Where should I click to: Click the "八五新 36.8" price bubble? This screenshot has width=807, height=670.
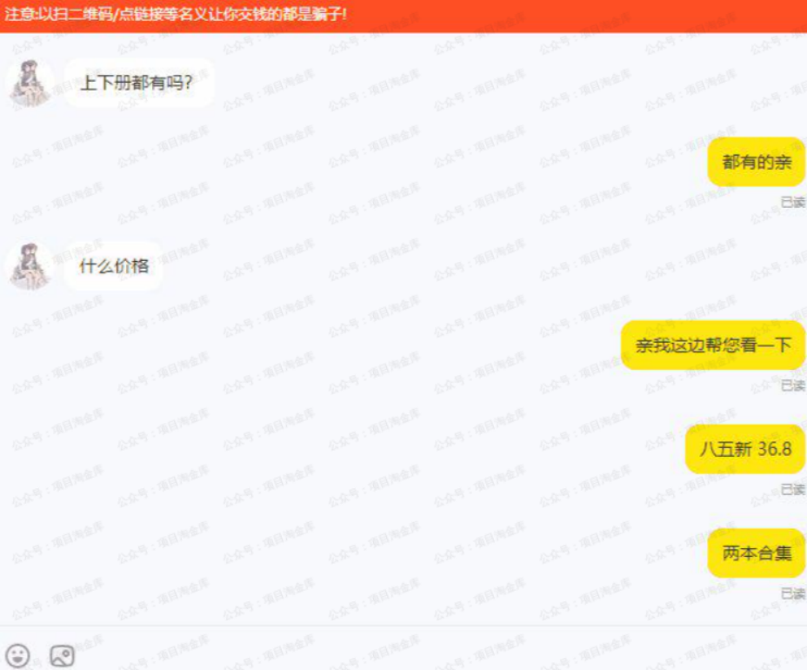(x=744, y=449)
